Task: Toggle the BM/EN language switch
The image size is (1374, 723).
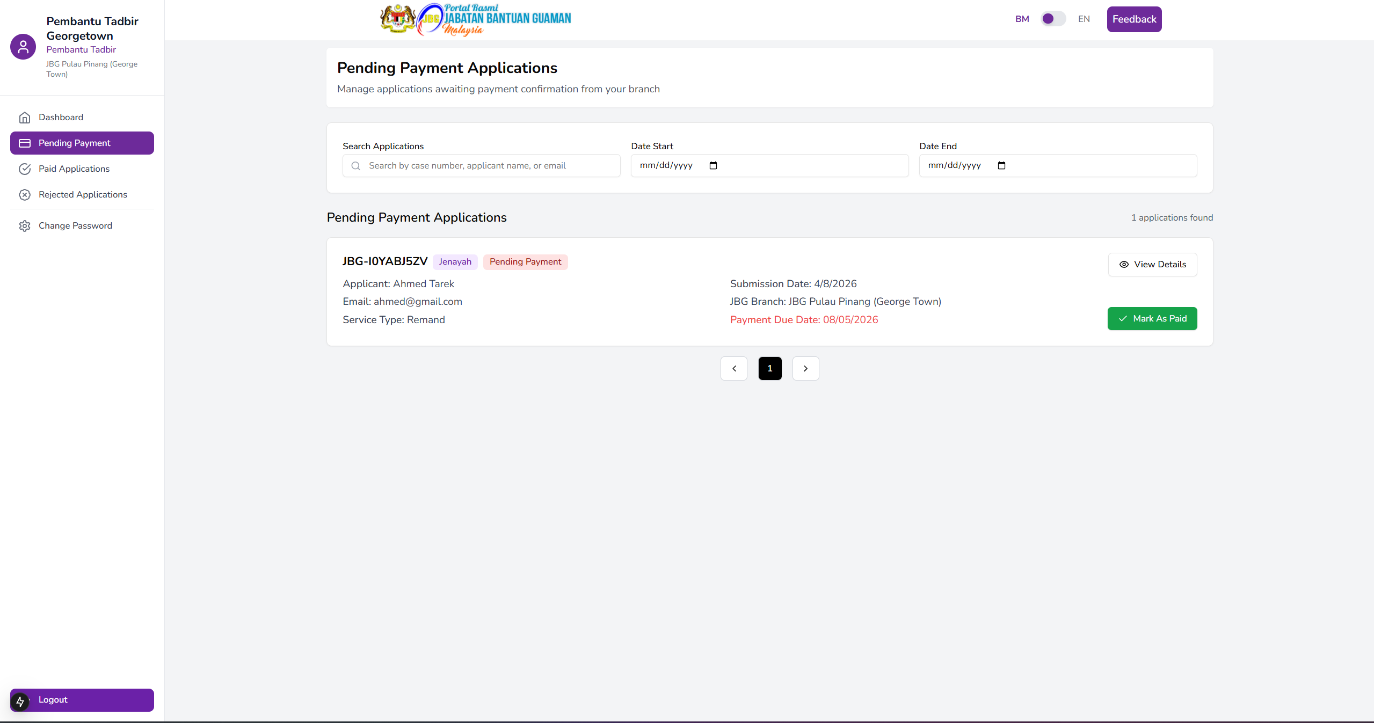Action: 1052,19
